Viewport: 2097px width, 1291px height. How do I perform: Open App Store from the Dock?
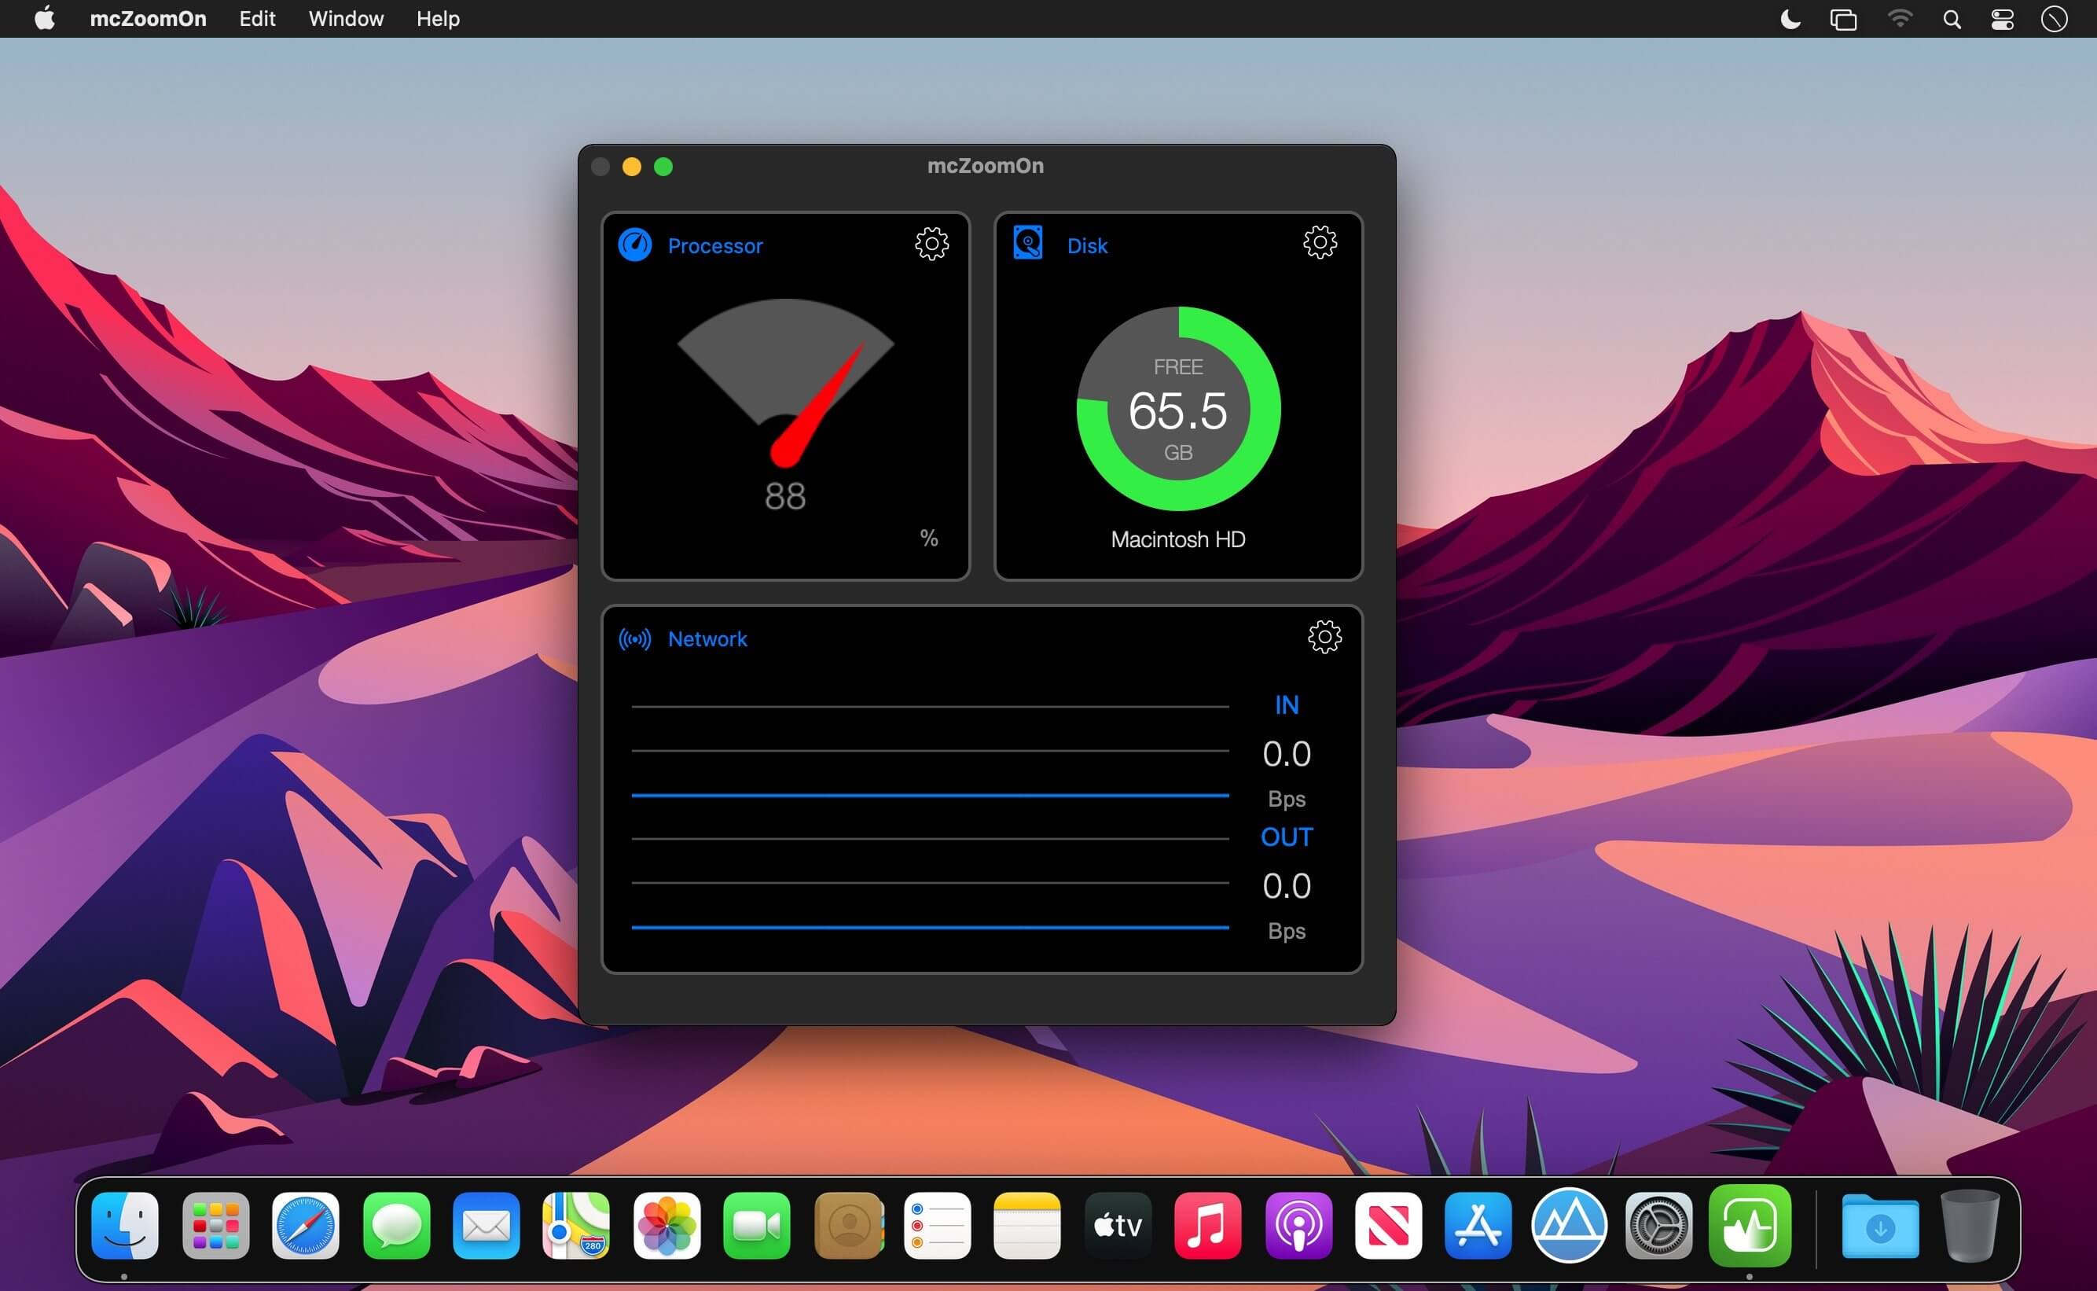1478,1226
